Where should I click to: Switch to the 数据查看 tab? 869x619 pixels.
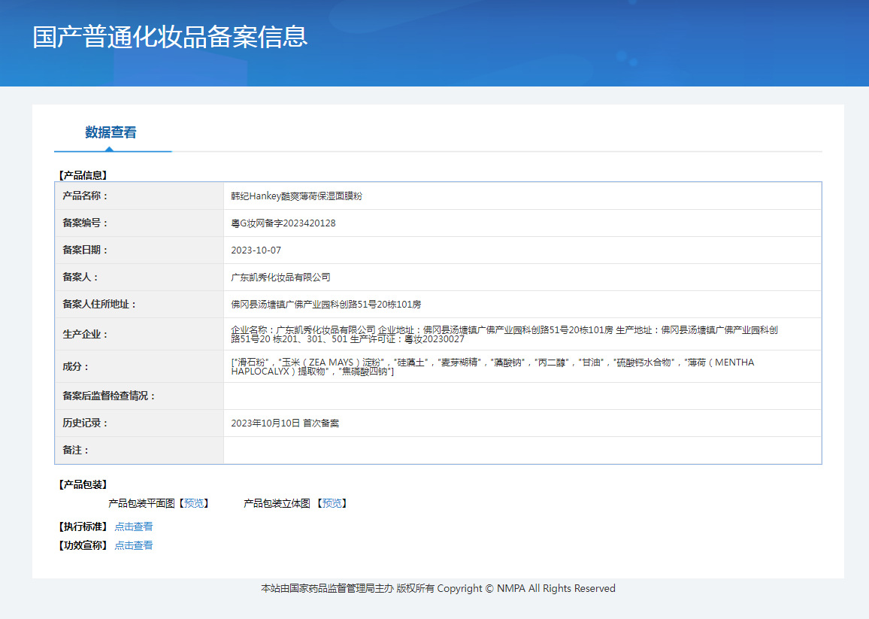(x=111, y=132)
